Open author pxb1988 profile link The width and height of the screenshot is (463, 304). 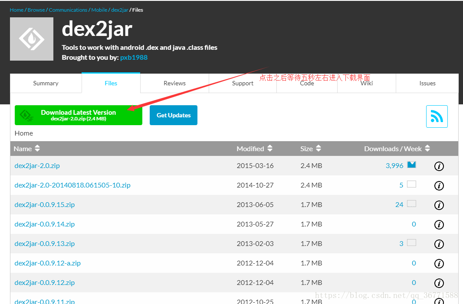tap(134, 58)
